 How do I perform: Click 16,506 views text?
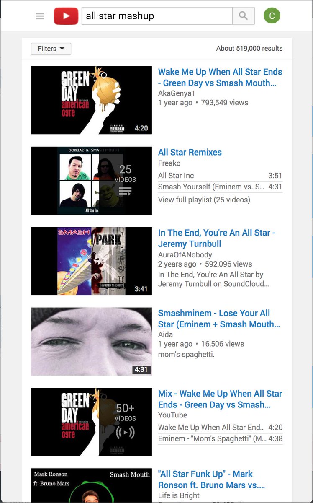click(223, 344)
